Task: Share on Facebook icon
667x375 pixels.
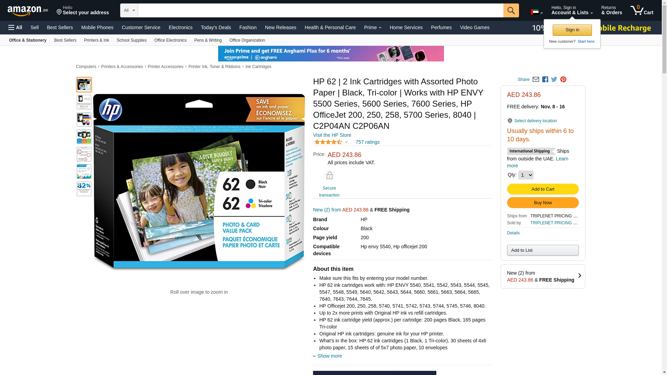Action: pyautogui.click(x=545, y=80)
